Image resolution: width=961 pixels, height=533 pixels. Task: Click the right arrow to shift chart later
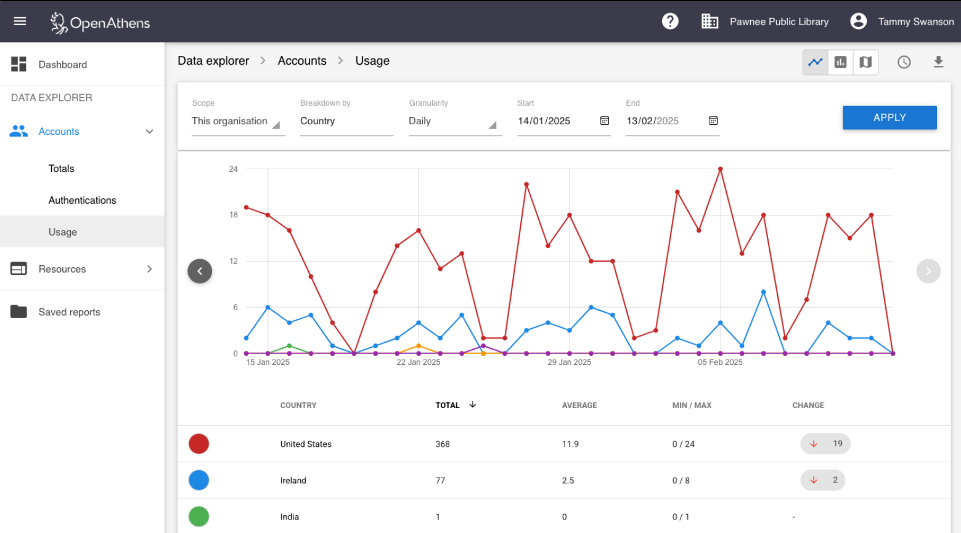point(928,271)
